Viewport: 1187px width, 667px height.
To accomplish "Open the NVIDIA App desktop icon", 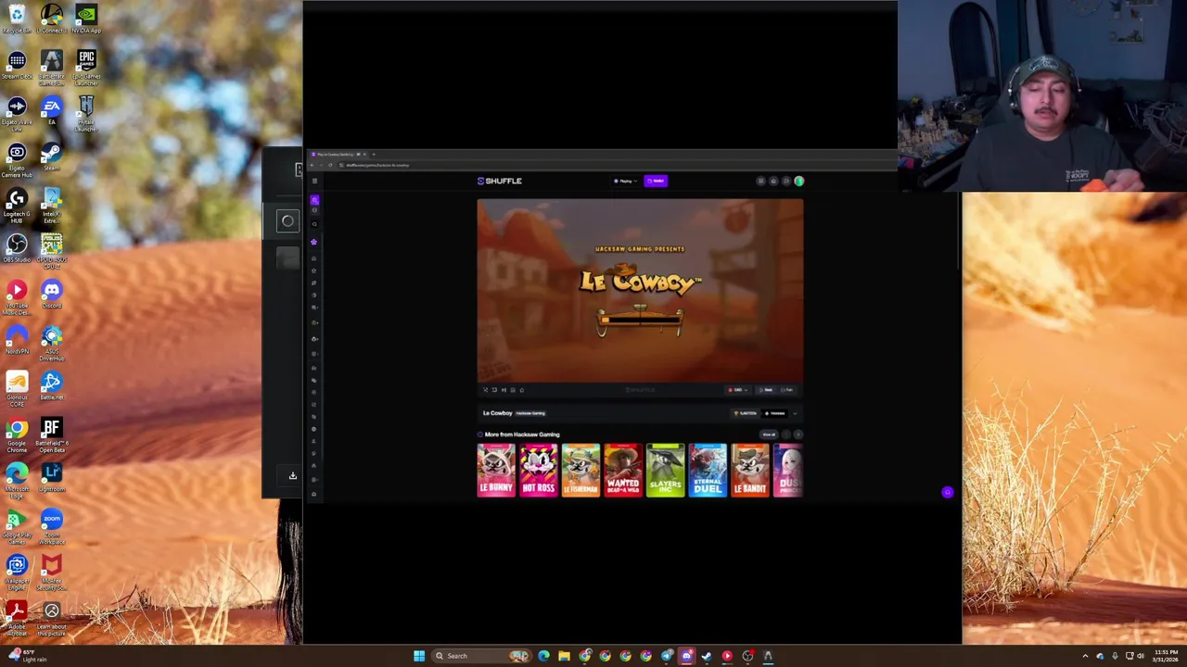I will 86,18.
